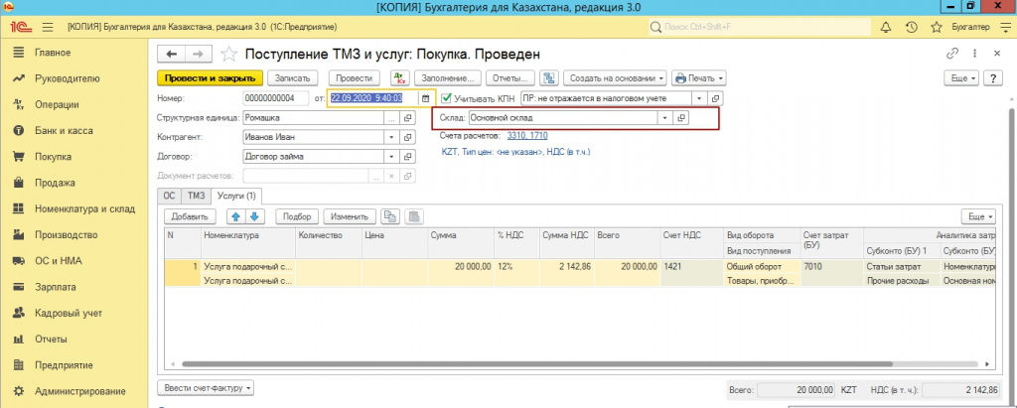1017x408 pixels.
Task: Switch to the ОС tab
Action: point(169,196)
